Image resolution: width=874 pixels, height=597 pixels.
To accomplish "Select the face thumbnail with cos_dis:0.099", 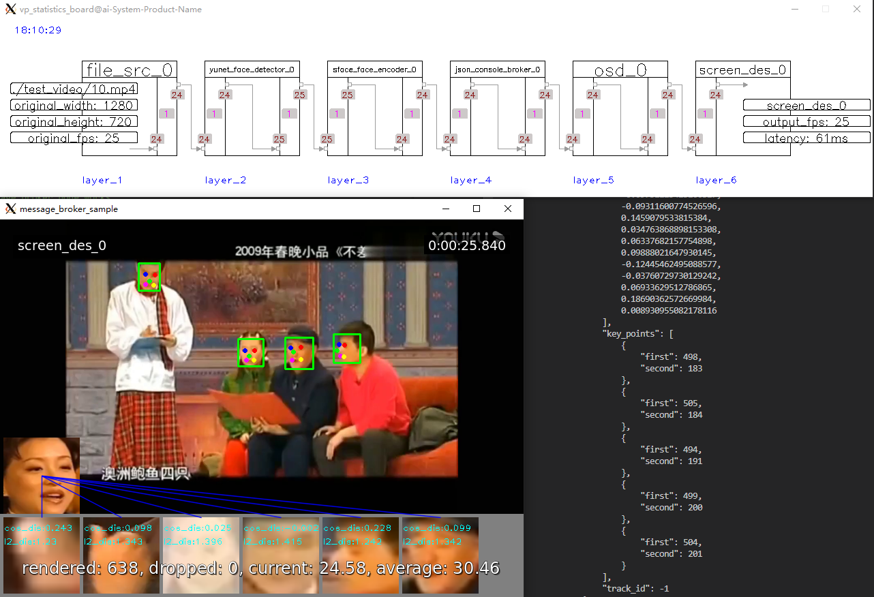I will 440,555.
